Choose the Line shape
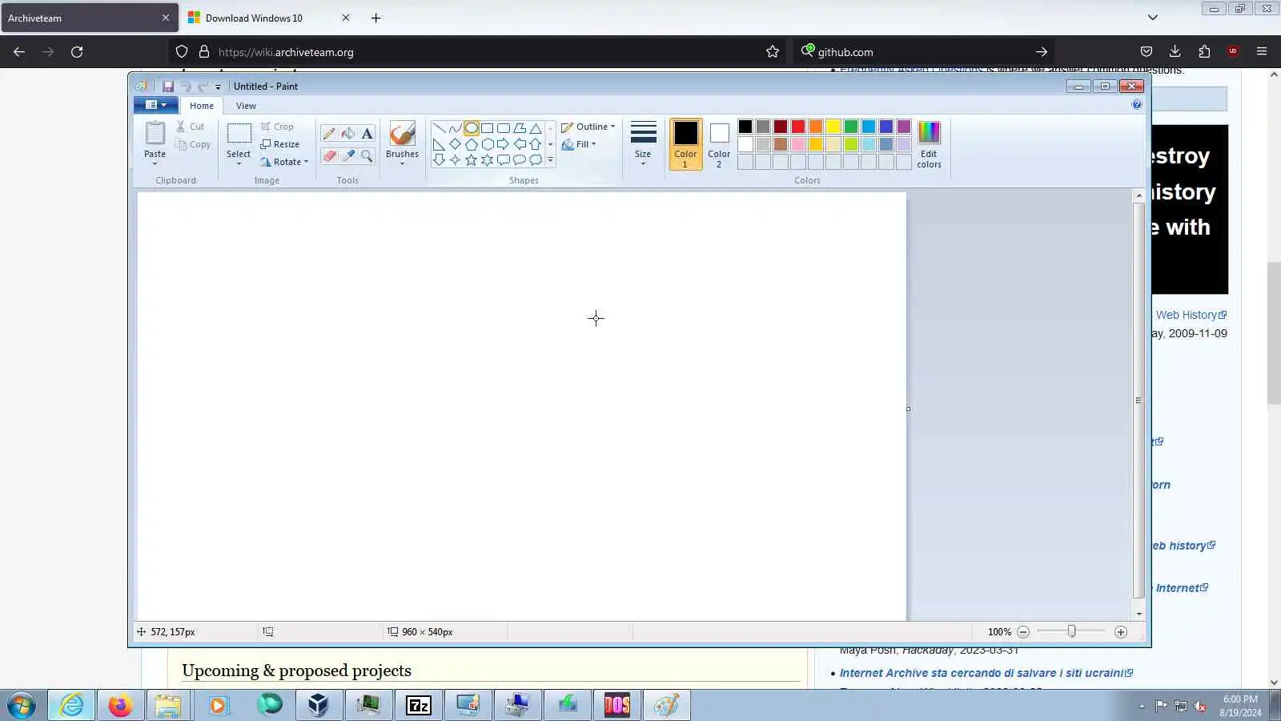This screenshot has width=1281, height=721. coord(439,128)
